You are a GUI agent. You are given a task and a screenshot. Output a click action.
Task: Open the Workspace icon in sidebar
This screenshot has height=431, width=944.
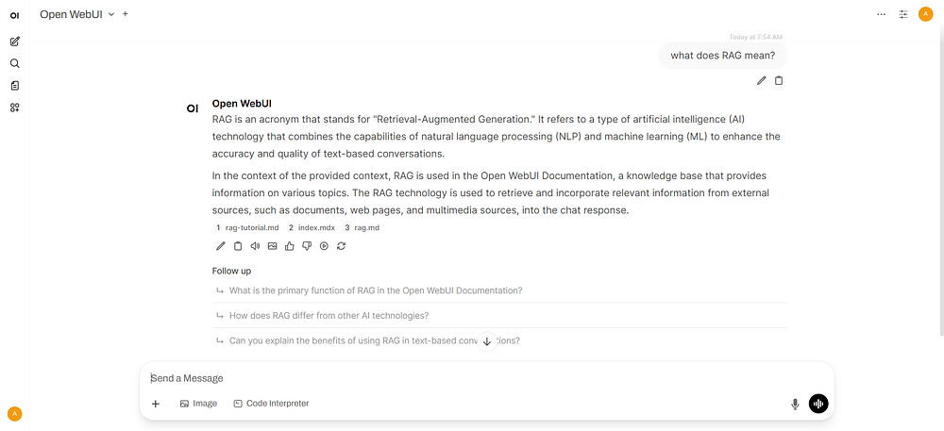tap(15, 108)
